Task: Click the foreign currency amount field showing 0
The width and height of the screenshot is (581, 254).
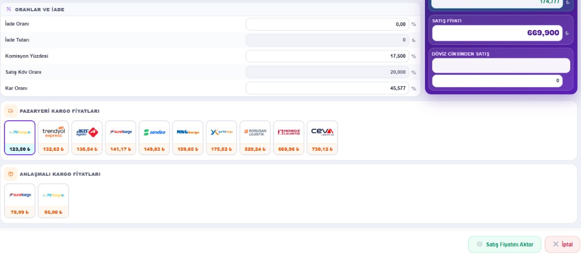Action: (497, 81)
